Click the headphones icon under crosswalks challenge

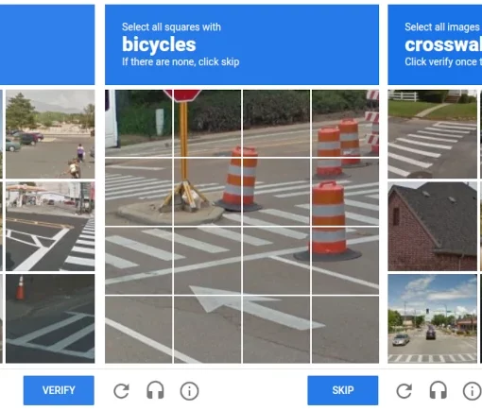point(439,390)
